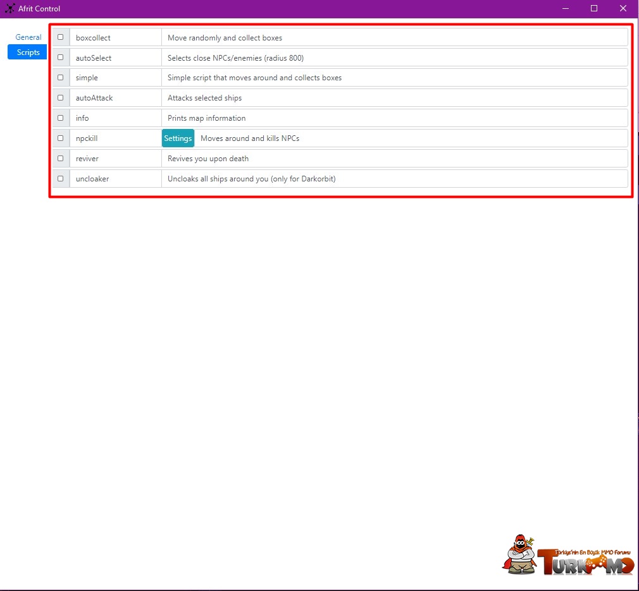Click the boxcollect script name

click(x=93, y=38)
